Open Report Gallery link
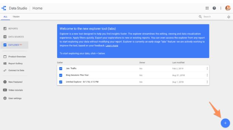Viewport: 233px width, 130px height. pos(15,63)
